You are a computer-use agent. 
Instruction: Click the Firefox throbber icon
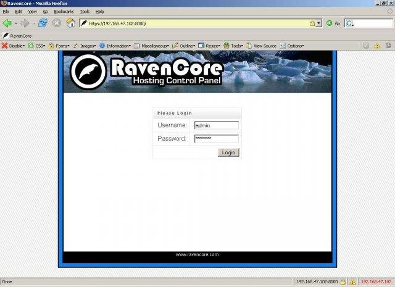pyautogui.click(x=389, y=12)
